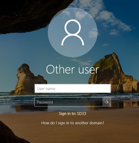Click the person silhouette icon

click(73, 32)
